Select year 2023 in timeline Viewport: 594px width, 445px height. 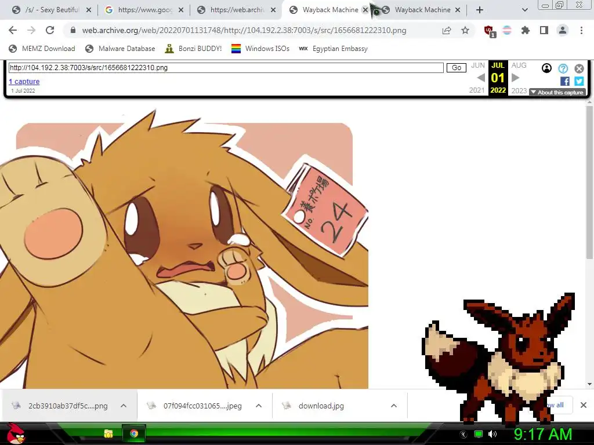519,91
